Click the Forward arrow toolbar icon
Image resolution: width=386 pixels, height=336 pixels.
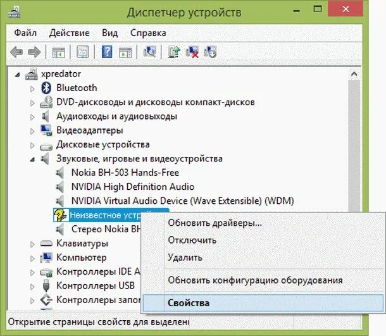34,52
